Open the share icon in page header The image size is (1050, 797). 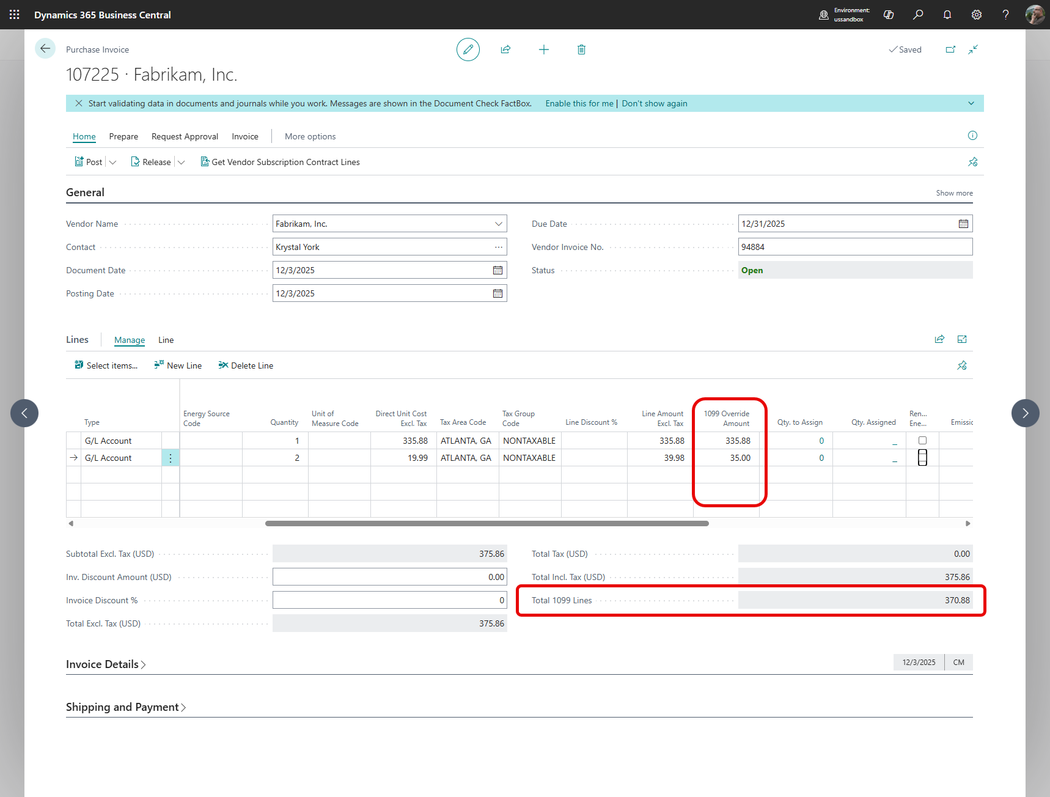pyautogui.click(x=505, y=50)
